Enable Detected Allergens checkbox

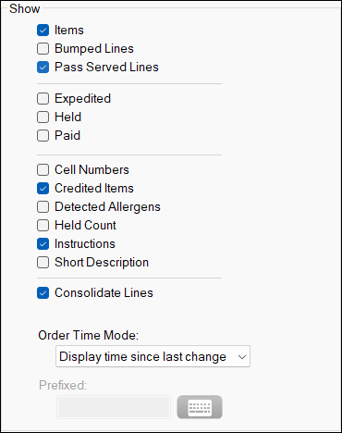pyautogui.click(x=43, y=207)
